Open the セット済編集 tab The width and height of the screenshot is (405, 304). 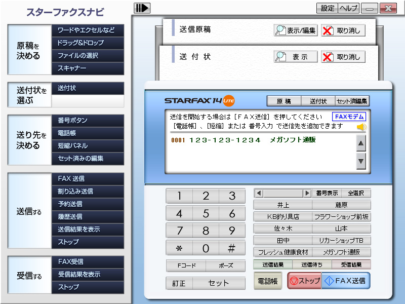tap(352, 101)
